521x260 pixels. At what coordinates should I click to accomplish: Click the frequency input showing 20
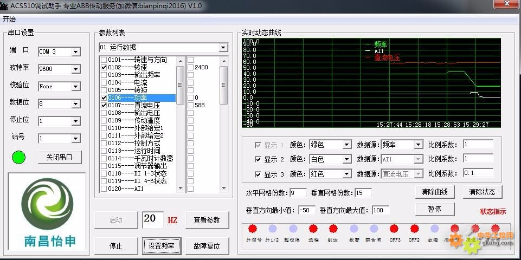pyautogui.click(x=153, y=219)
